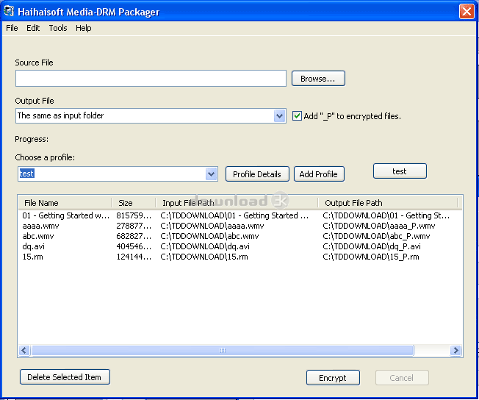Expand the Choose a profile dropdown arrow
Viewport: 479px width, 400px height.
click(x=211, y=174)
